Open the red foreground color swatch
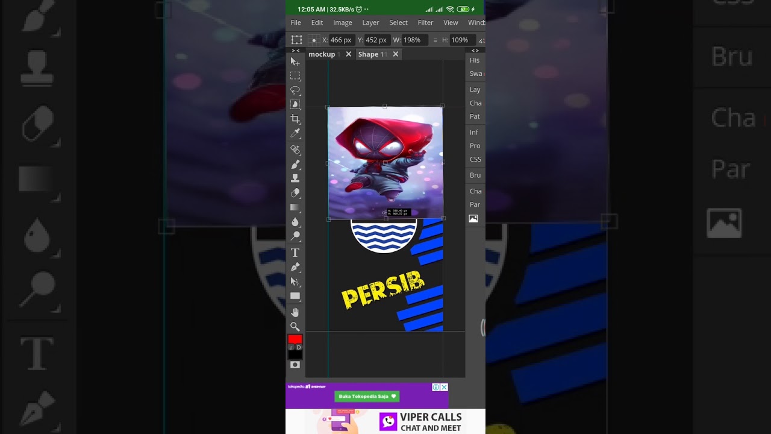This screenshot has width=771, height=434. 295,339
